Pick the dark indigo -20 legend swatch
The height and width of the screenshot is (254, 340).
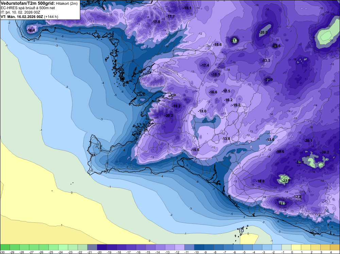pyautogui.click(x=102, y=247)
